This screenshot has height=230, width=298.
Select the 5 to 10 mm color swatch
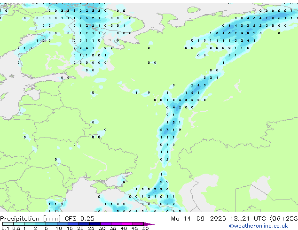coord(52,224)
